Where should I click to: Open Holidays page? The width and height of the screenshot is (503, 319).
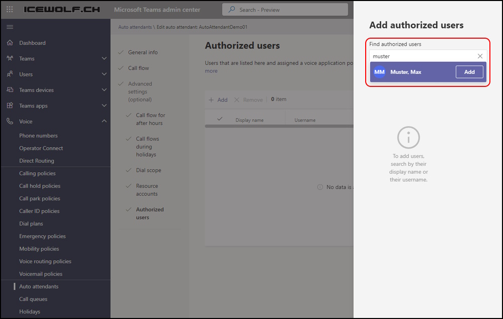coord(30,311)
